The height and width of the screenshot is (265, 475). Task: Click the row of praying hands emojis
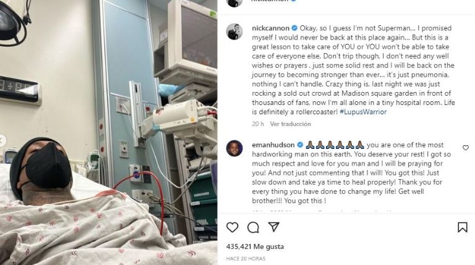point(335,145)
